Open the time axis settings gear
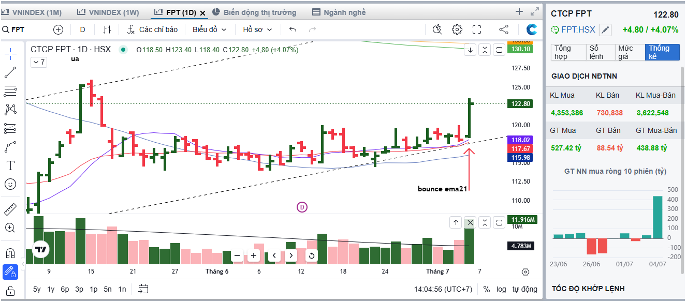 (526, 272)
